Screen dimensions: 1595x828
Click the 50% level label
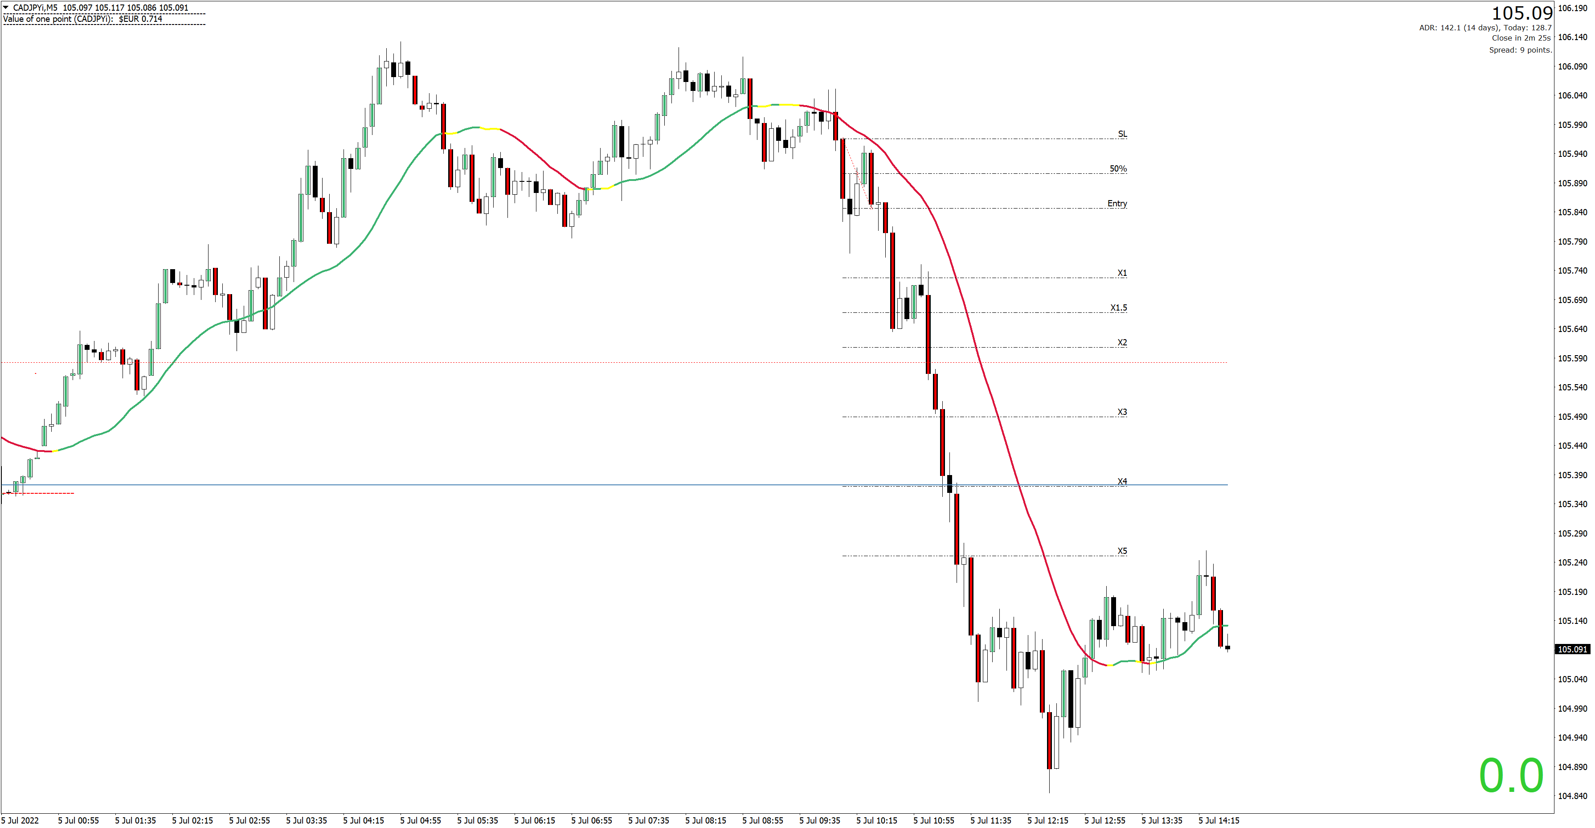click(1118, 168)
